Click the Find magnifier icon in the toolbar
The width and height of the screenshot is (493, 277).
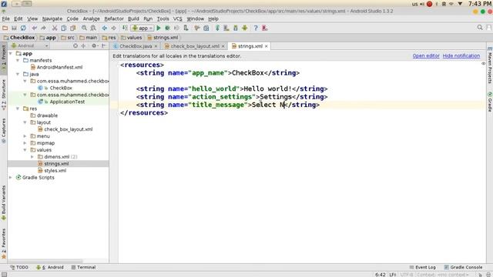click(84, 28)
